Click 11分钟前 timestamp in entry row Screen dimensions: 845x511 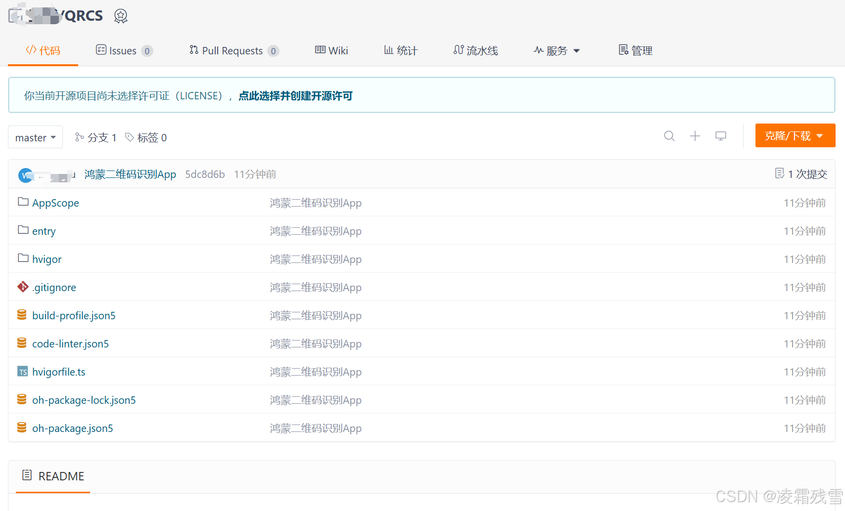[804, 231]
